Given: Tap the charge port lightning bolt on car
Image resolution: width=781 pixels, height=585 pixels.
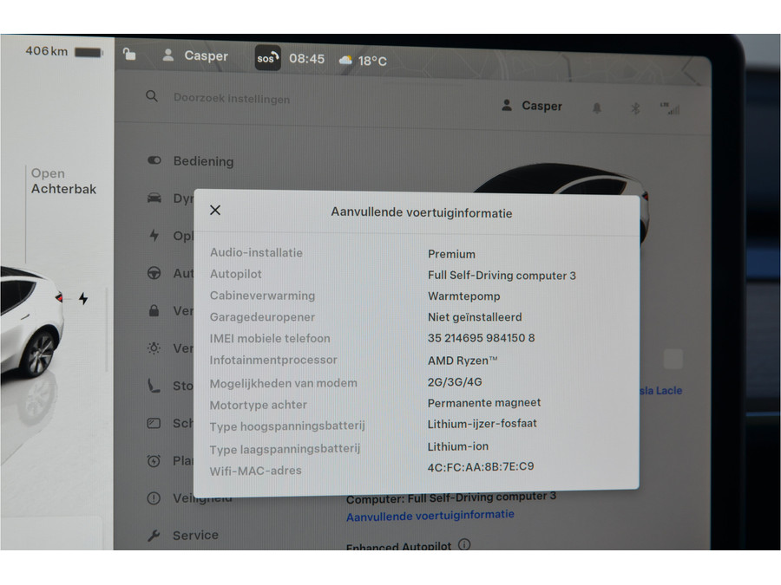Looking at the screenshot, I should tap(83, 299).
